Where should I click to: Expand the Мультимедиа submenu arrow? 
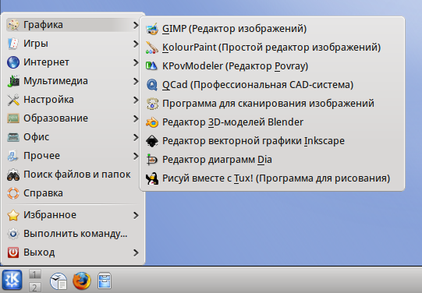(136, 81)
